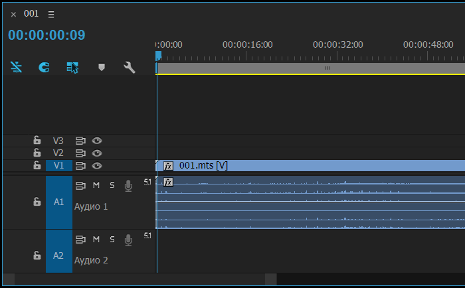Open fx badge on 001.mts video clip
This screenshot has width=465, height=288.
pyautogui.click(x=168, y=166)
